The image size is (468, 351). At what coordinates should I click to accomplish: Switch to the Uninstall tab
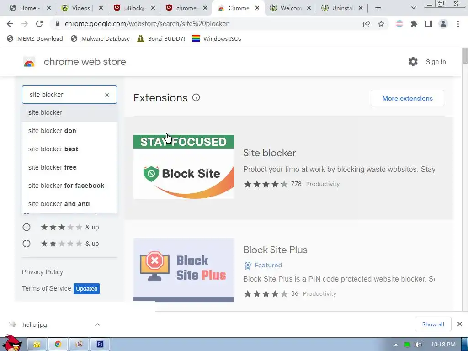click(342, 8)
